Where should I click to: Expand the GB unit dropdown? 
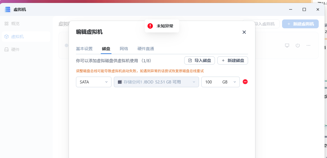(x=230, y=82)
